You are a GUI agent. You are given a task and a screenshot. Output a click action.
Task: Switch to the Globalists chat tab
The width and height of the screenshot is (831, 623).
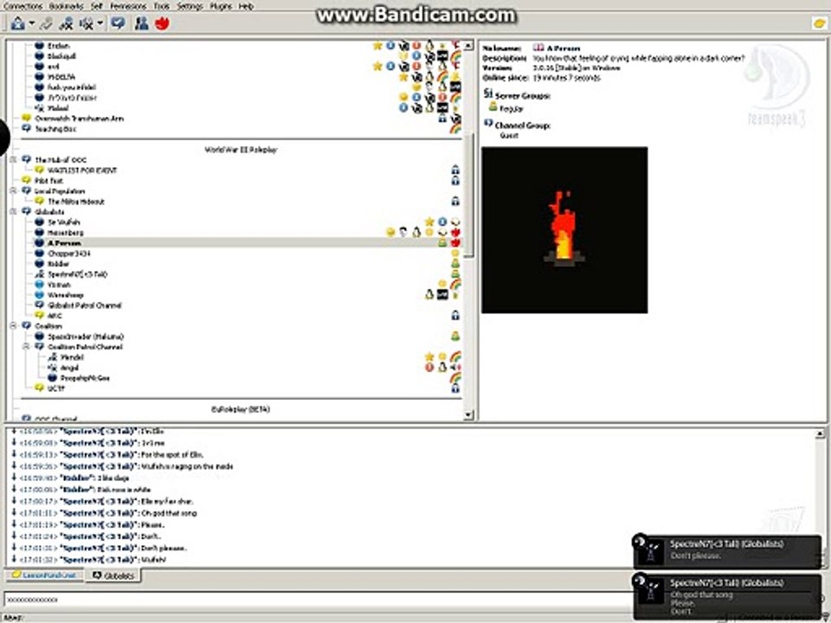click(x=113, y=575)
